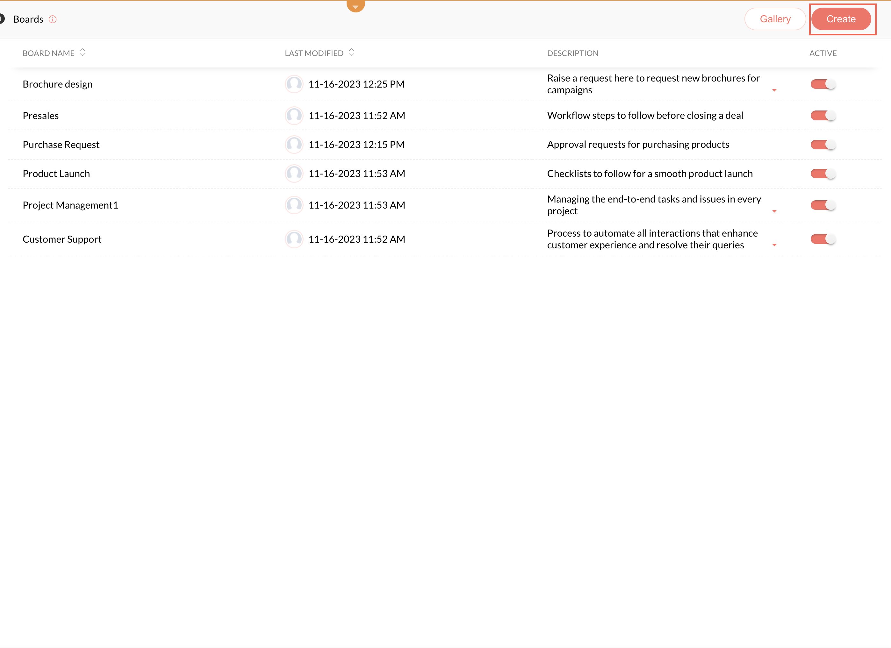
Task: Click the Create button
Action: [841, 19]
